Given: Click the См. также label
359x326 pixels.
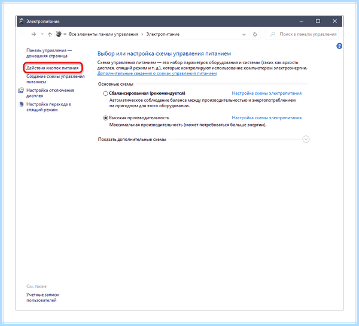Looking at the screenshot, I should (x=36, y=286).
